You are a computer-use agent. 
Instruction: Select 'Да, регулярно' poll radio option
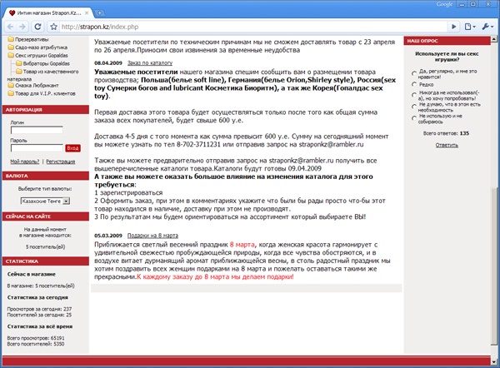414,73
